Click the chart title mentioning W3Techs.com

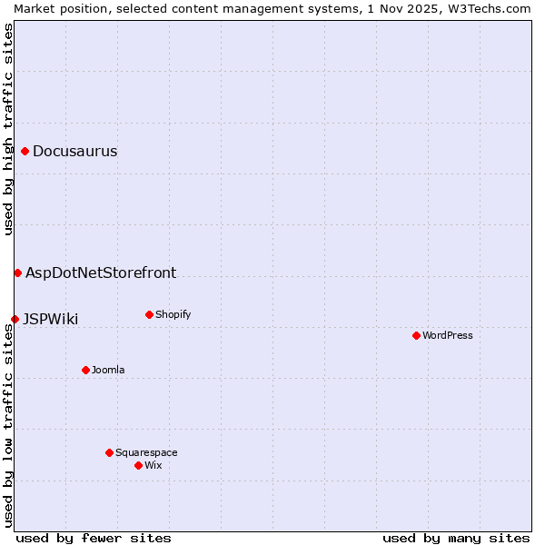click(x=272, y=8)
